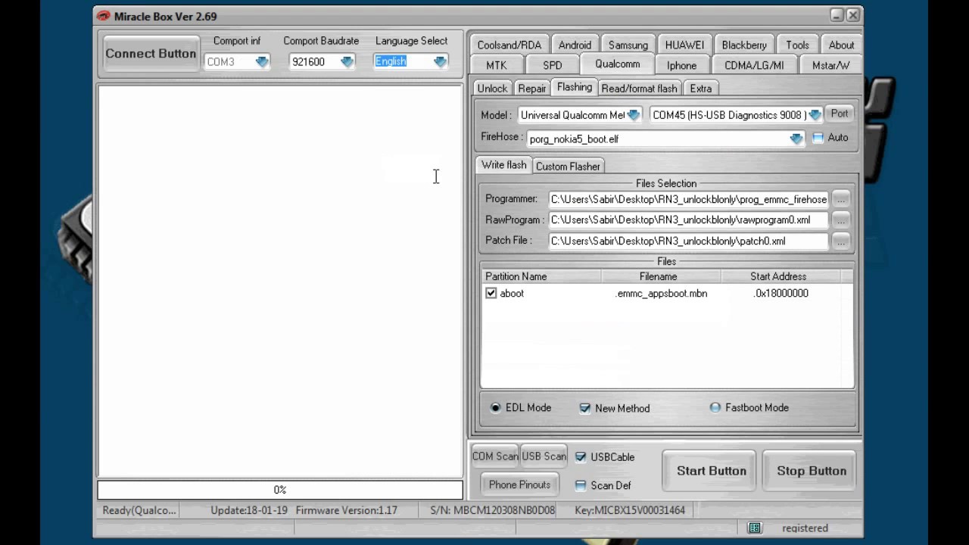Expand the Model dropdown list

(634, 115)
